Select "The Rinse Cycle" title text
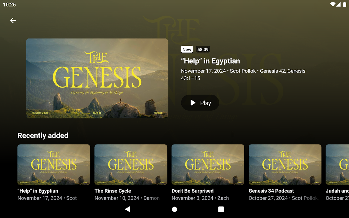The image size is (349, 218). click(113, 191)
